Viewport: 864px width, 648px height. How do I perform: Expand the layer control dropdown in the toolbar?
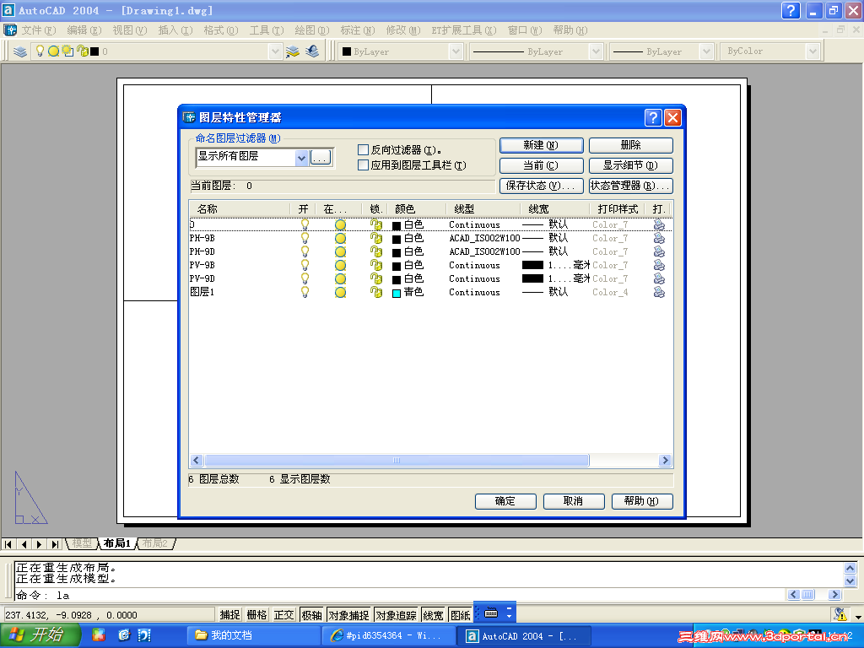276,51
